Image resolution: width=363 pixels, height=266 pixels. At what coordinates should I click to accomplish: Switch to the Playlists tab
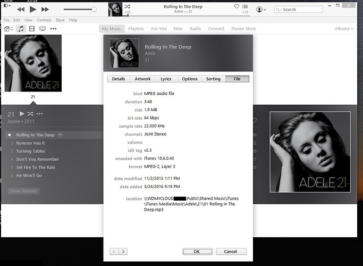coord(136,29)
